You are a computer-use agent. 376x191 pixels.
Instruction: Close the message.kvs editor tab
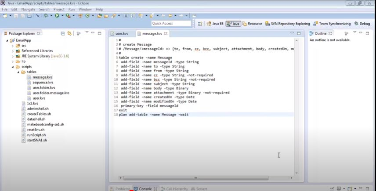click(x=166, y=33)
